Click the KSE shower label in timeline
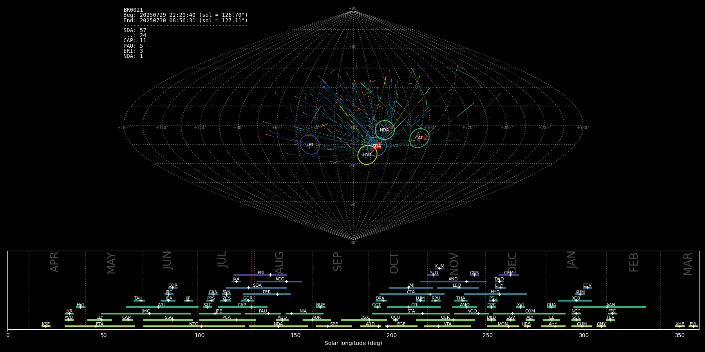This screenshot has height=352, width=705. 46,324
